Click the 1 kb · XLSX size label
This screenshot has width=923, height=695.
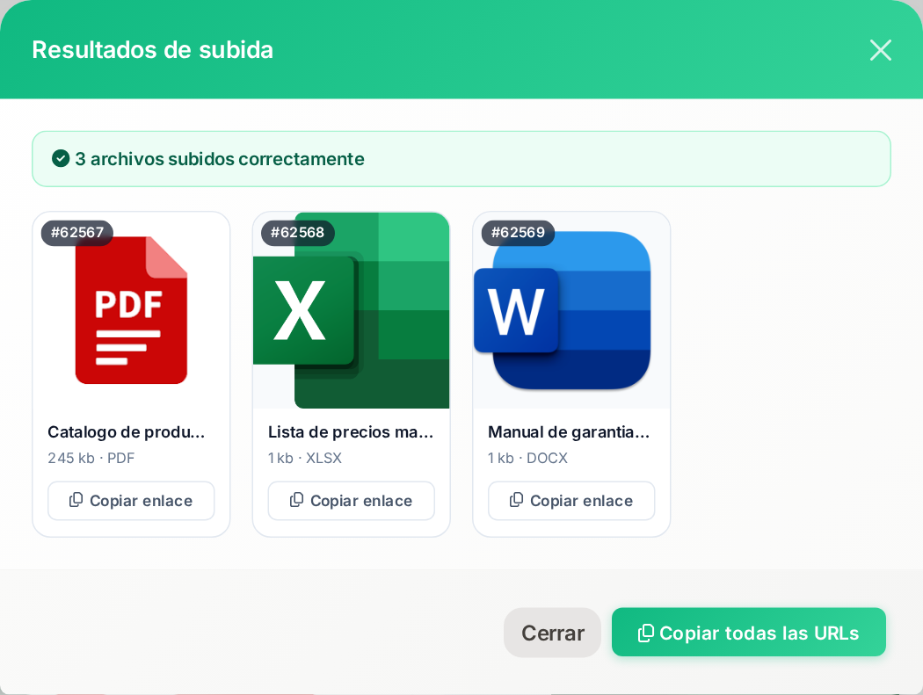click(x=305, y=458)
